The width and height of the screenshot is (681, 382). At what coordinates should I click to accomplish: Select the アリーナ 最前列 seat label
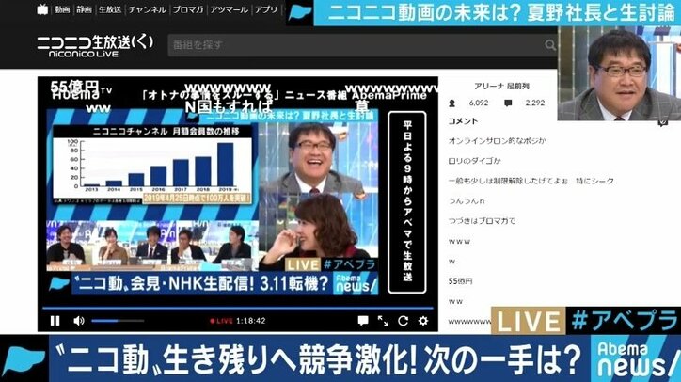coord(501,86)
